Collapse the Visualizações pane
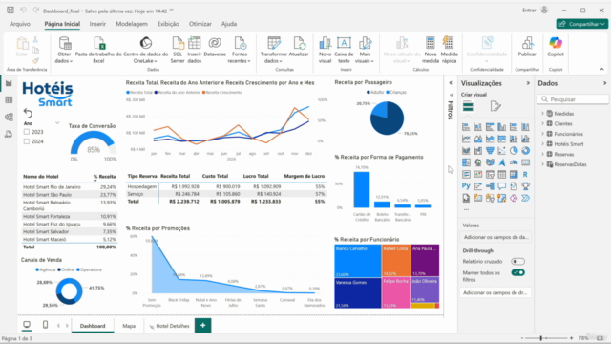This screenshot has width=611, height=344. [x=528, y=83]
